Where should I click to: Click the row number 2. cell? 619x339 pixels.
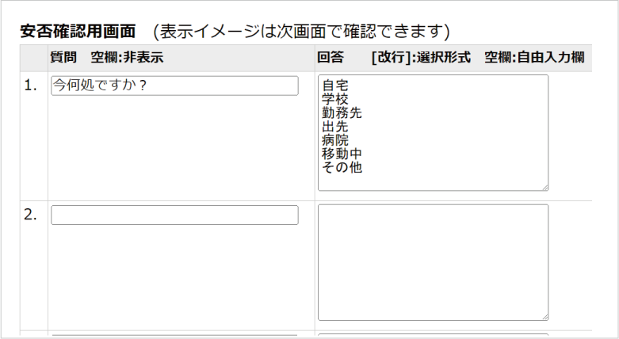(x=31, y=215)
